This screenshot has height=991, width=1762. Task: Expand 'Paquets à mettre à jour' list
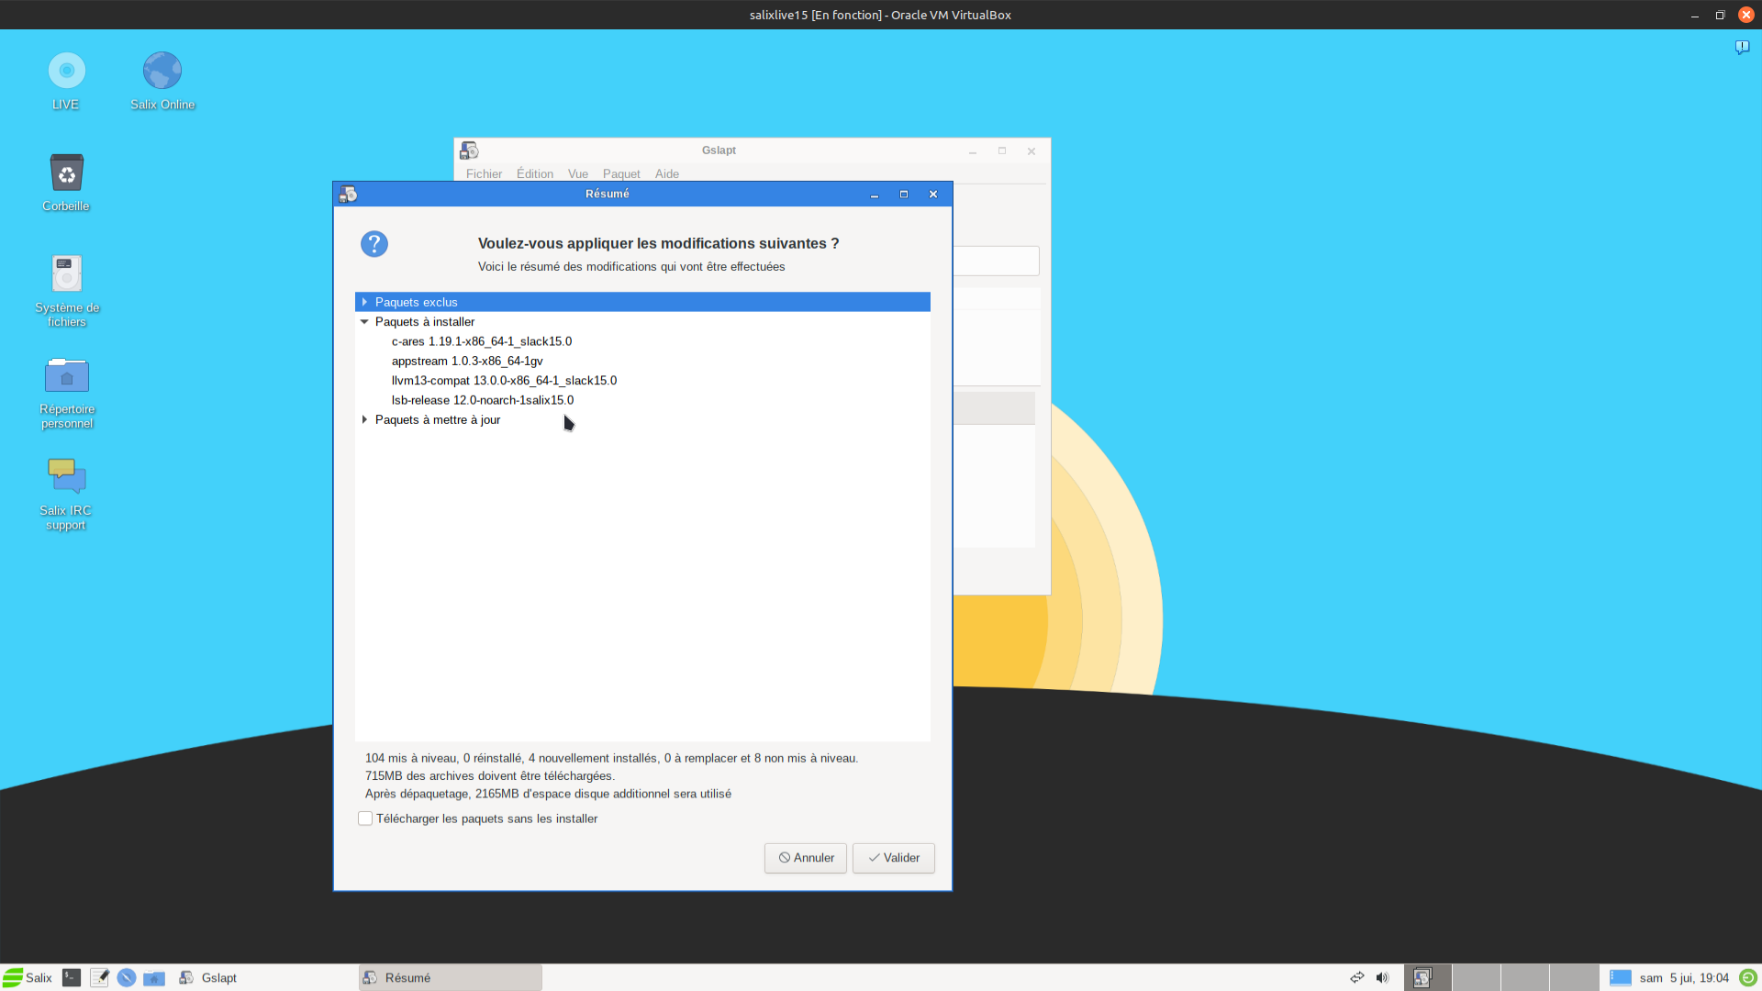(x=365, y=420)
